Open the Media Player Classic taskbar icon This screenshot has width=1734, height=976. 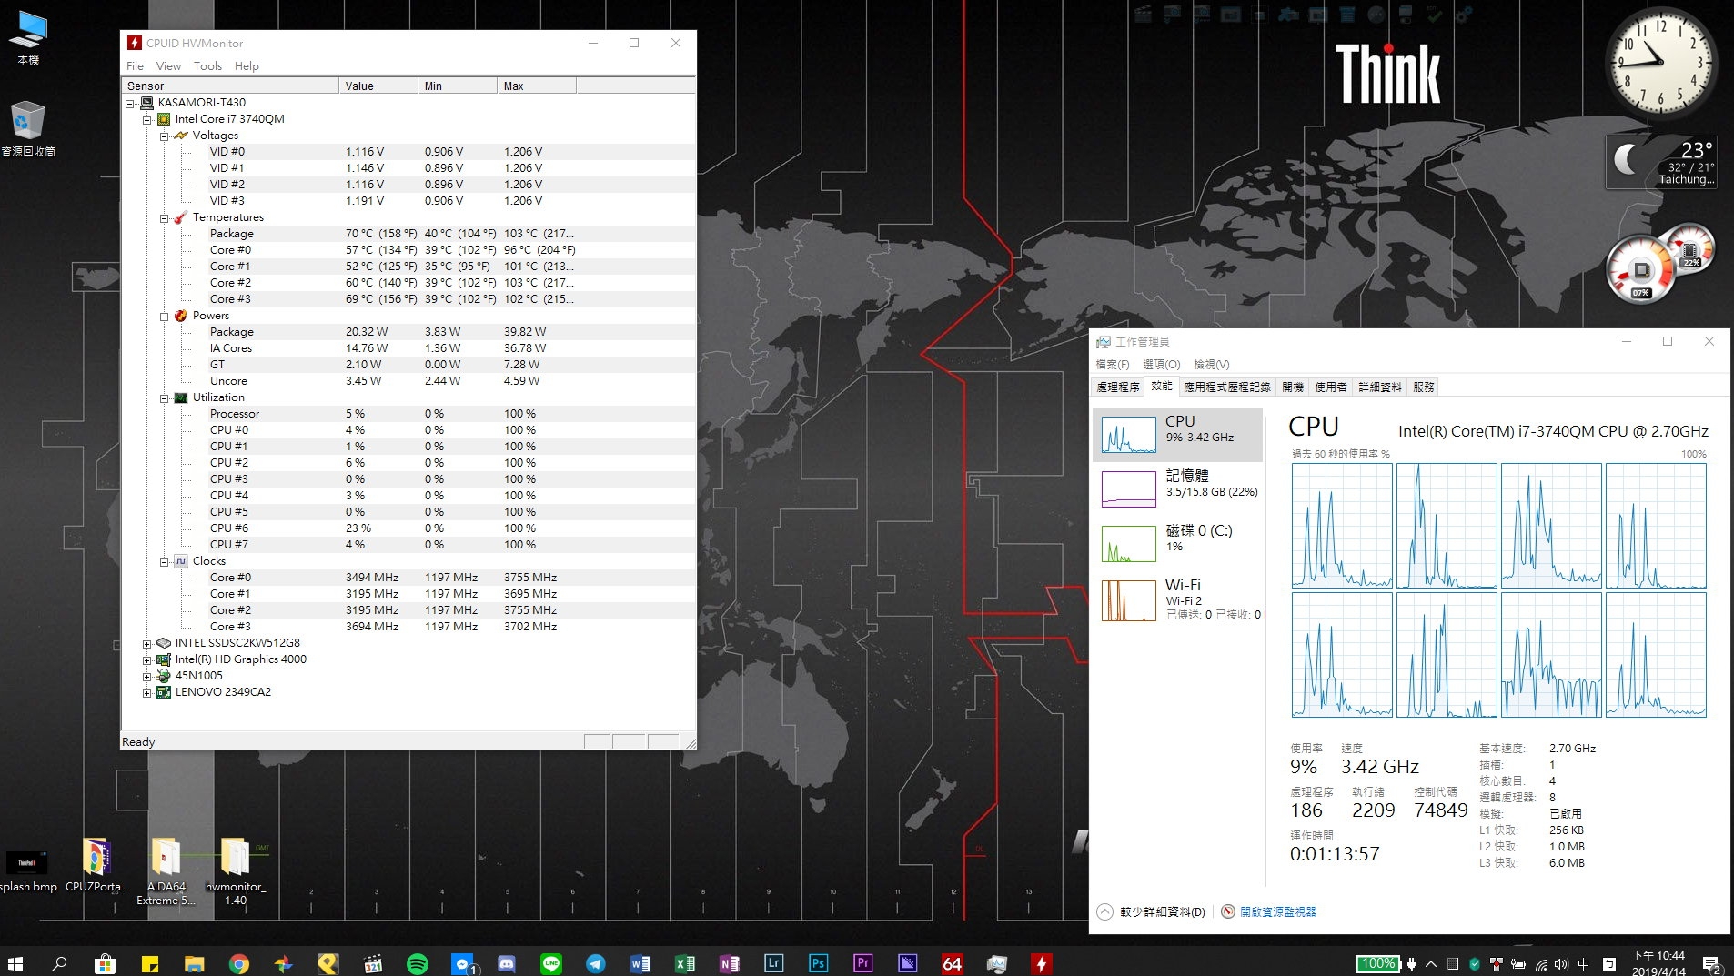(x=372, y=963)
